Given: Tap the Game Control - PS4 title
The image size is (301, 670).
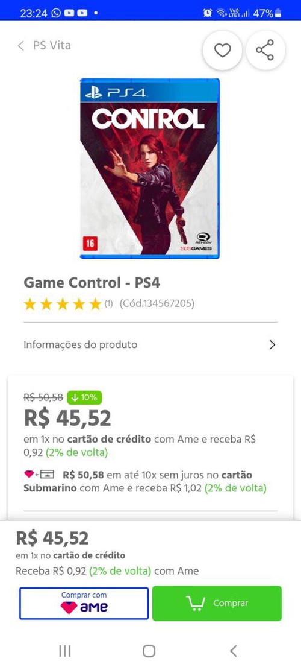Looking at the screenshot, I should (x=92, y=282).
